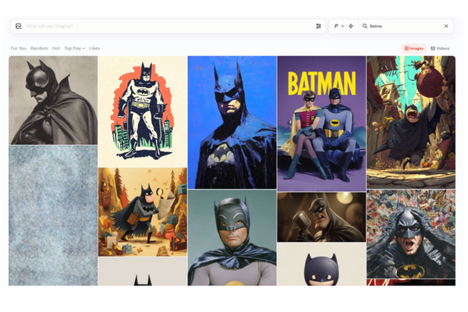
Task: Clear the search with the X button
Action: point(446,27)
